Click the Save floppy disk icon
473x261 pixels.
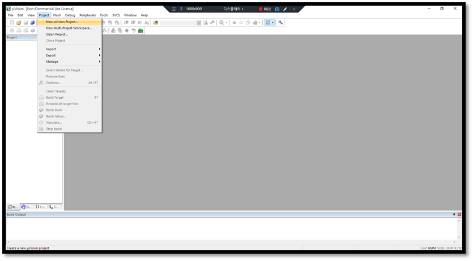[x=25, y=23]
